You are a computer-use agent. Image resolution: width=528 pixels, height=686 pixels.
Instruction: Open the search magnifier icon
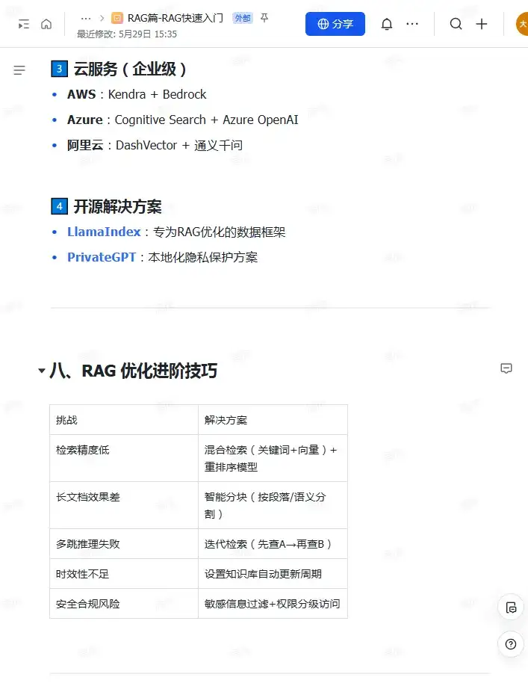click(x=456, y=24)
